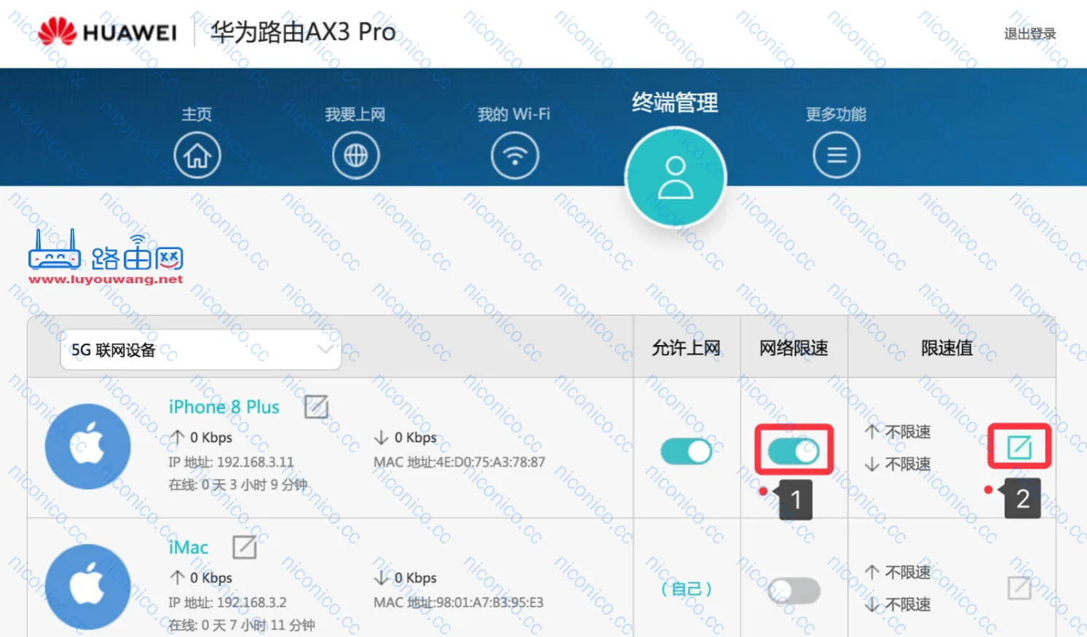Viewport: 1087px width, 637px height.
Task: Edit the iMac device name
Action: pos(244,547)
